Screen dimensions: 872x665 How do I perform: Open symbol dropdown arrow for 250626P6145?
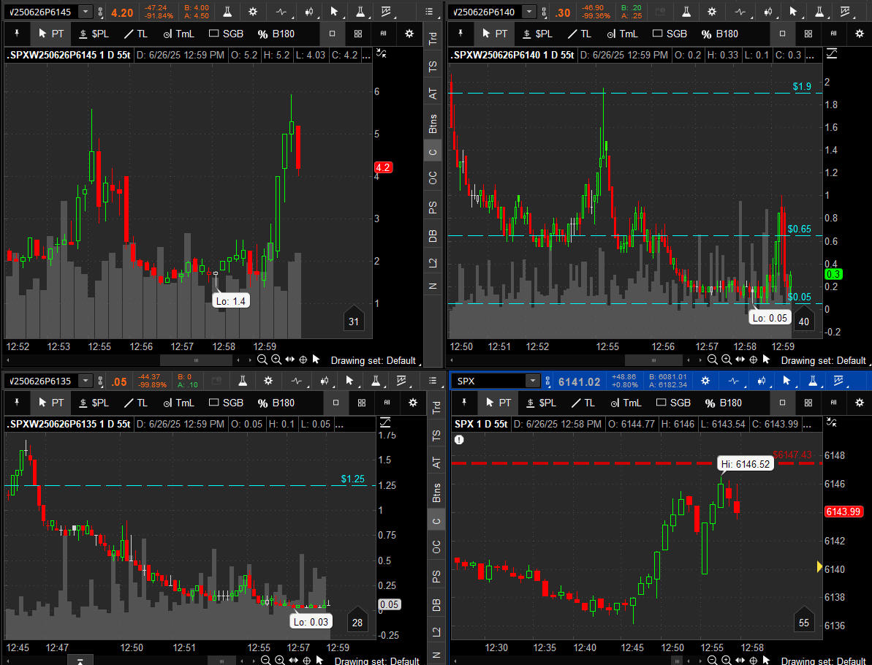pyautogui.click(x=85, y=12)
